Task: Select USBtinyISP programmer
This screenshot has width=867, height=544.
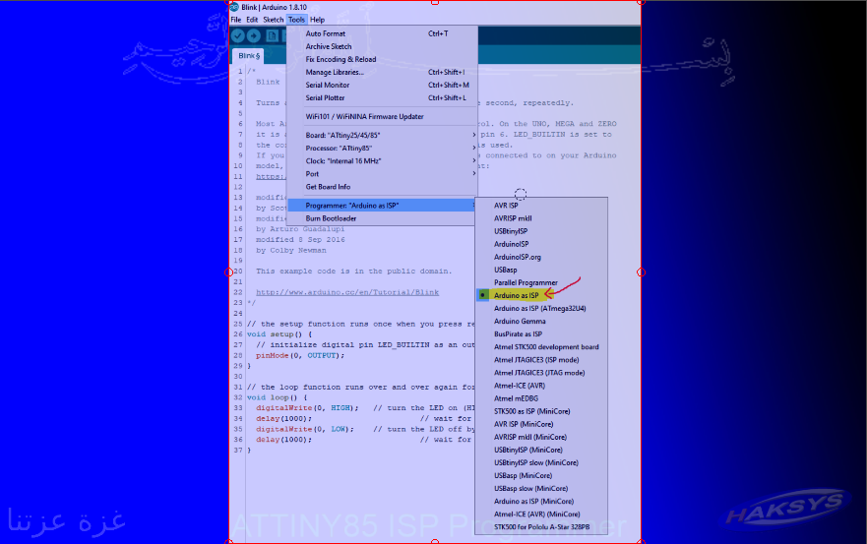Action: 541,231
